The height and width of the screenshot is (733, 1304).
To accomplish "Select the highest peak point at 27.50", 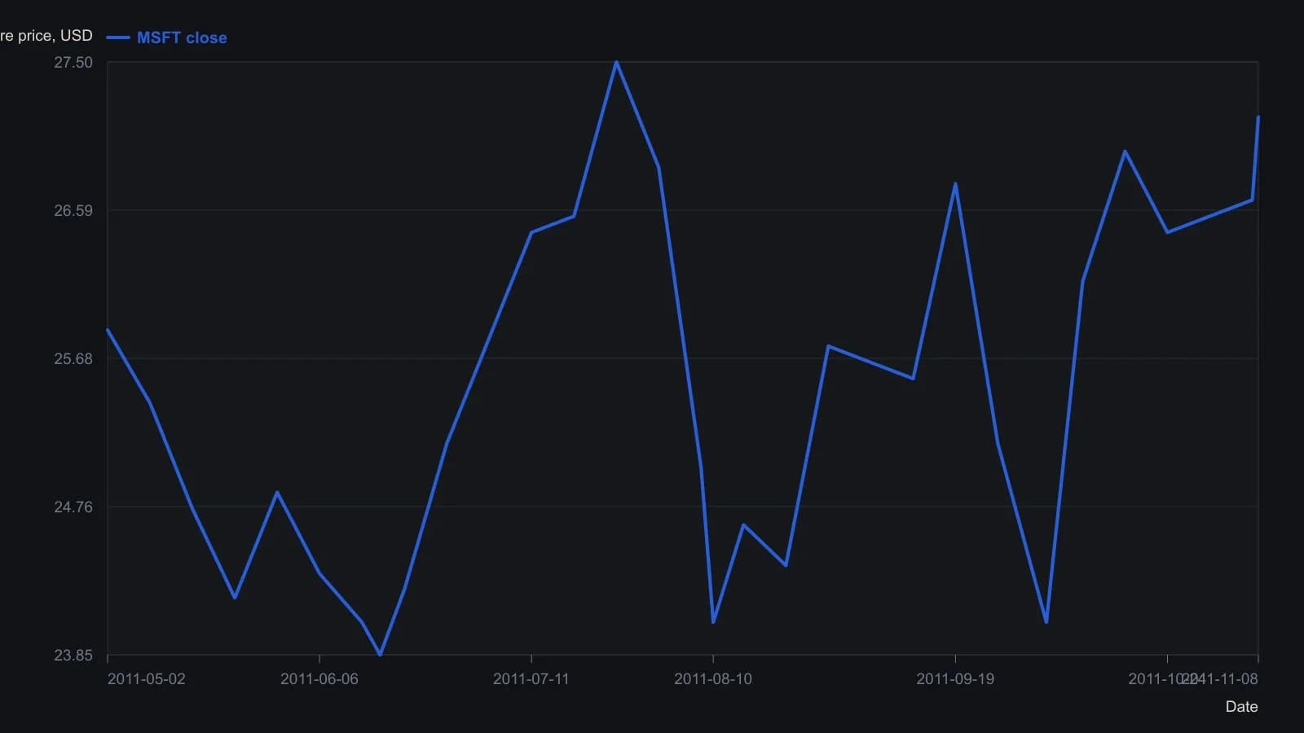I will point(616,62).
